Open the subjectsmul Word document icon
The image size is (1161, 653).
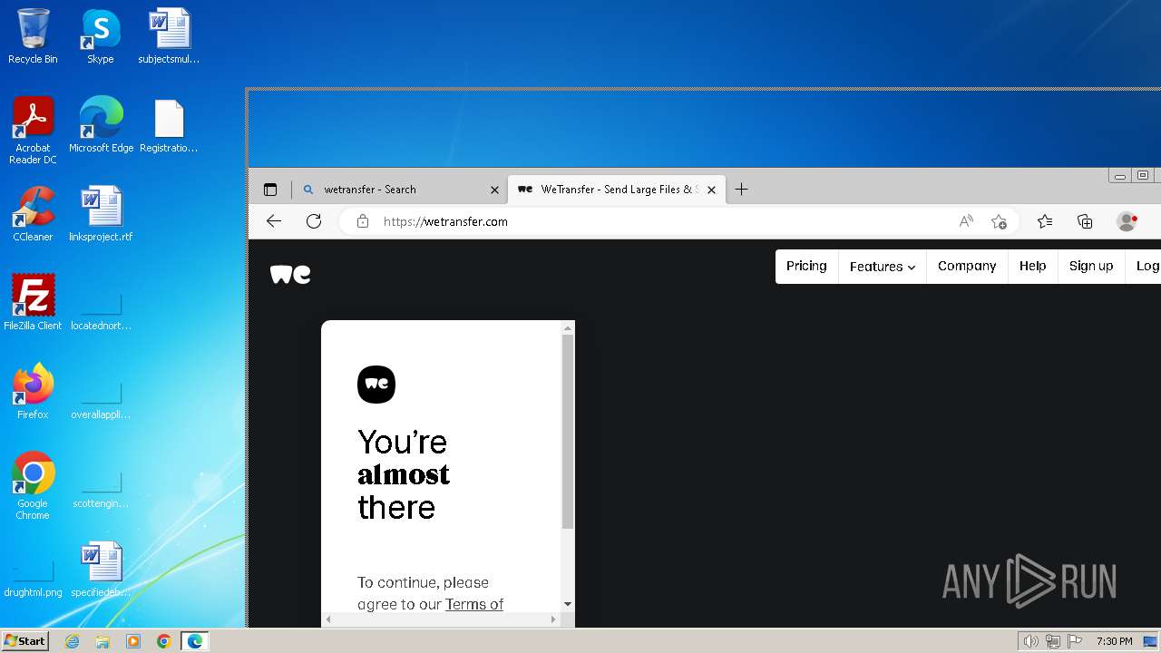pos(169,36)
